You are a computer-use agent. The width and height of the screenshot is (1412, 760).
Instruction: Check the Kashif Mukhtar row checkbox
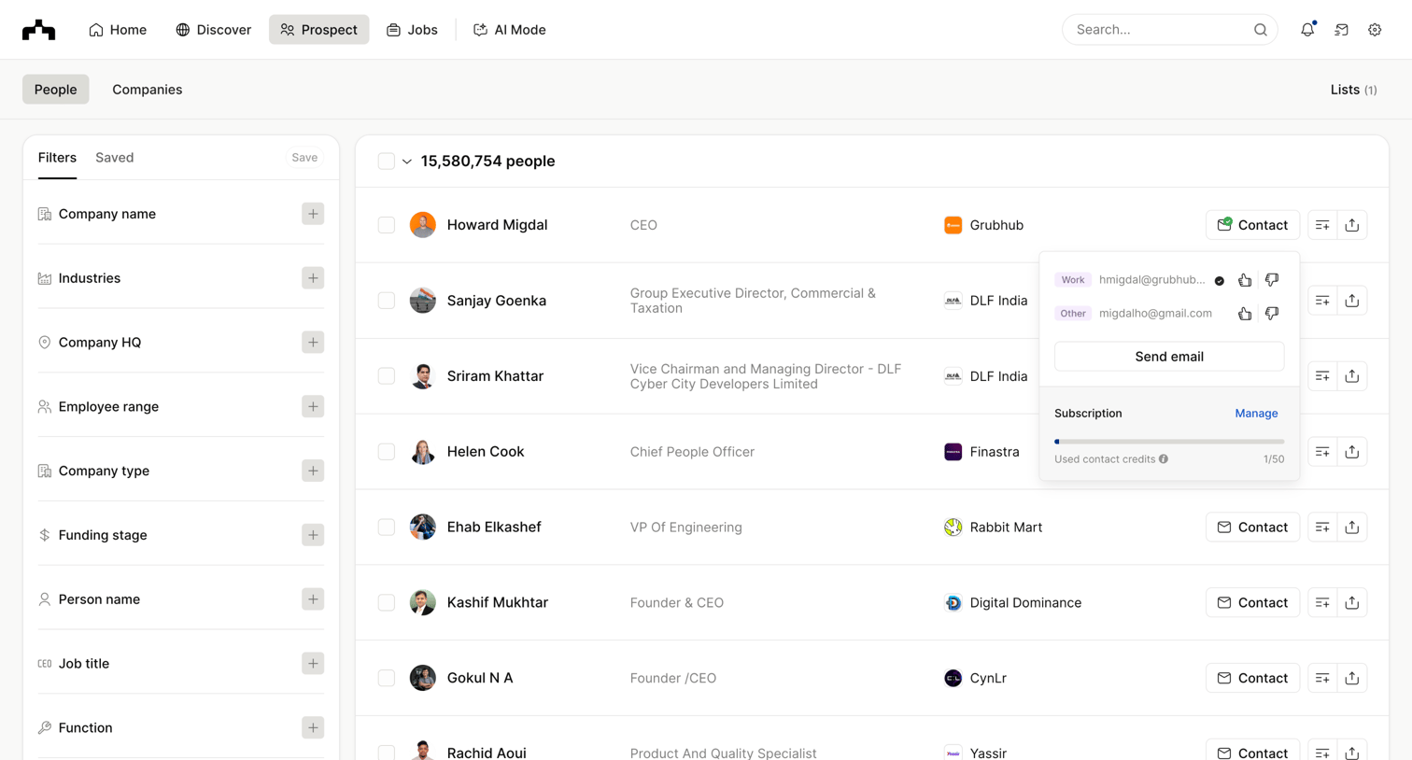click(x=387, y=603)
